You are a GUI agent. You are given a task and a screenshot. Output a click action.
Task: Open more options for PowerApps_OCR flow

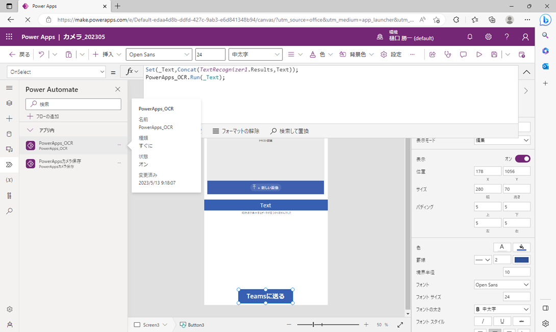(x=119, y=145)
